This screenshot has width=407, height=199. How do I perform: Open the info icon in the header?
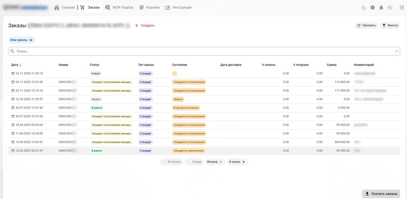pyautogui.click(x=373, y=7)
